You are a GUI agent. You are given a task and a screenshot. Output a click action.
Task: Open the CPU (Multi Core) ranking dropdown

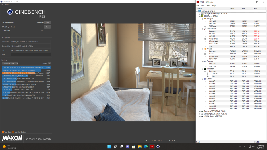point(10,63)
